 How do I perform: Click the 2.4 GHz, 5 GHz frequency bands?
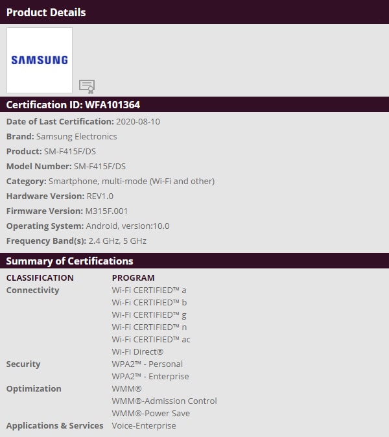coord(117,241)
